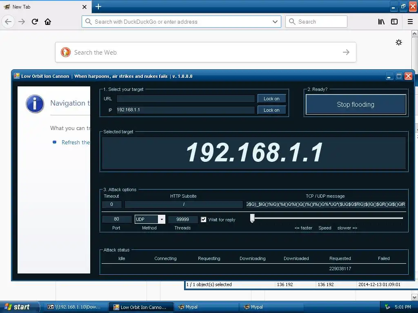This screenshot has height=313, width=418.
Task: Click the DuckDuckGo logo in search box
Action: coord(66,52)
